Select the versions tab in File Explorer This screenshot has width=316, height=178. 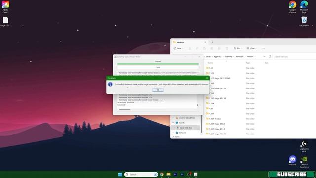[189, 42]
